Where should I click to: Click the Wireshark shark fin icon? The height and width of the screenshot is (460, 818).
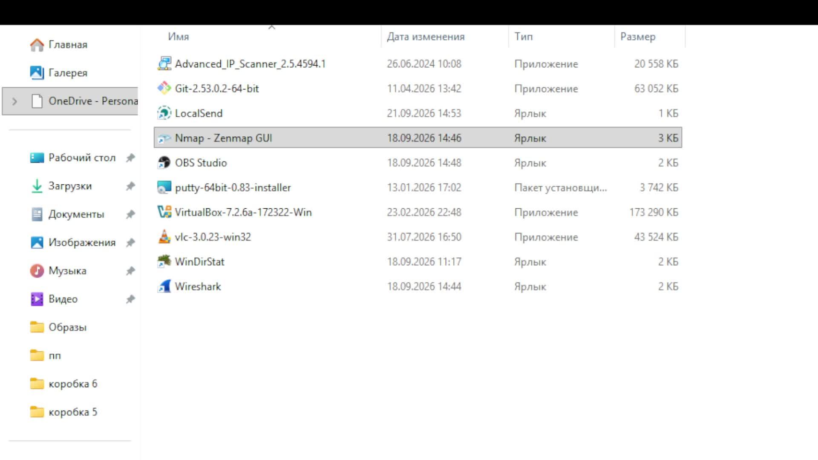164,286
